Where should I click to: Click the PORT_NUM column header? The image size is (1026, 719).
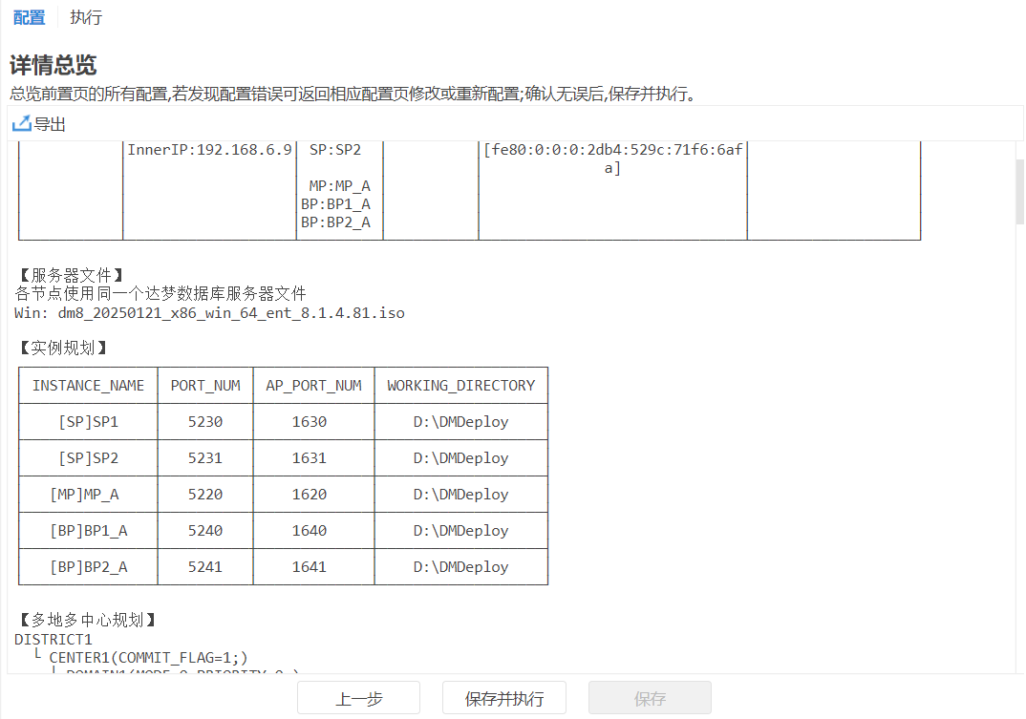(205, 386)
